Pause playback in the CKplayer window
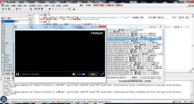 pyautogui.click(x=17, y=74)
